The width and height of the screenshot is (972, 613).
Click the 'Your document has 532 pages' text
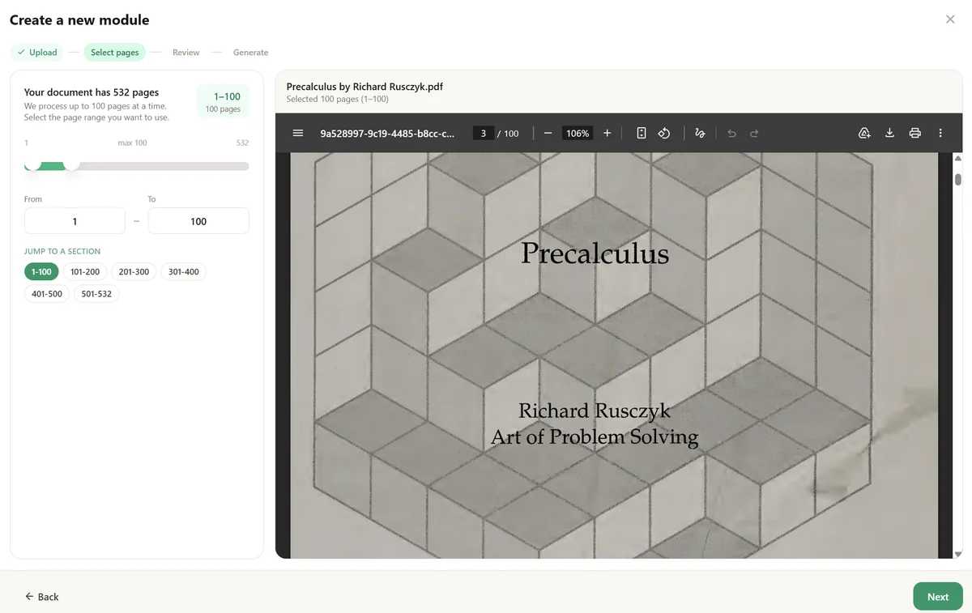click(x=92, y=92)
